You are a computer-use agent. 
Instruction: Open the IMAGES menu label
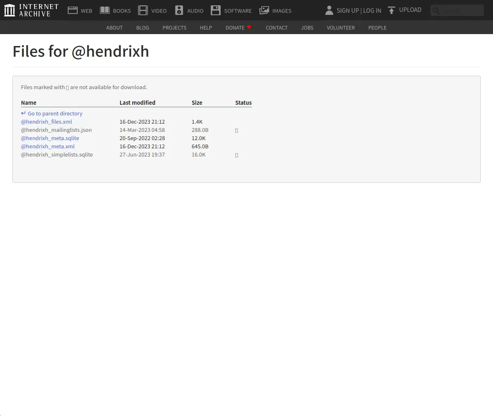tap(282, 11)
